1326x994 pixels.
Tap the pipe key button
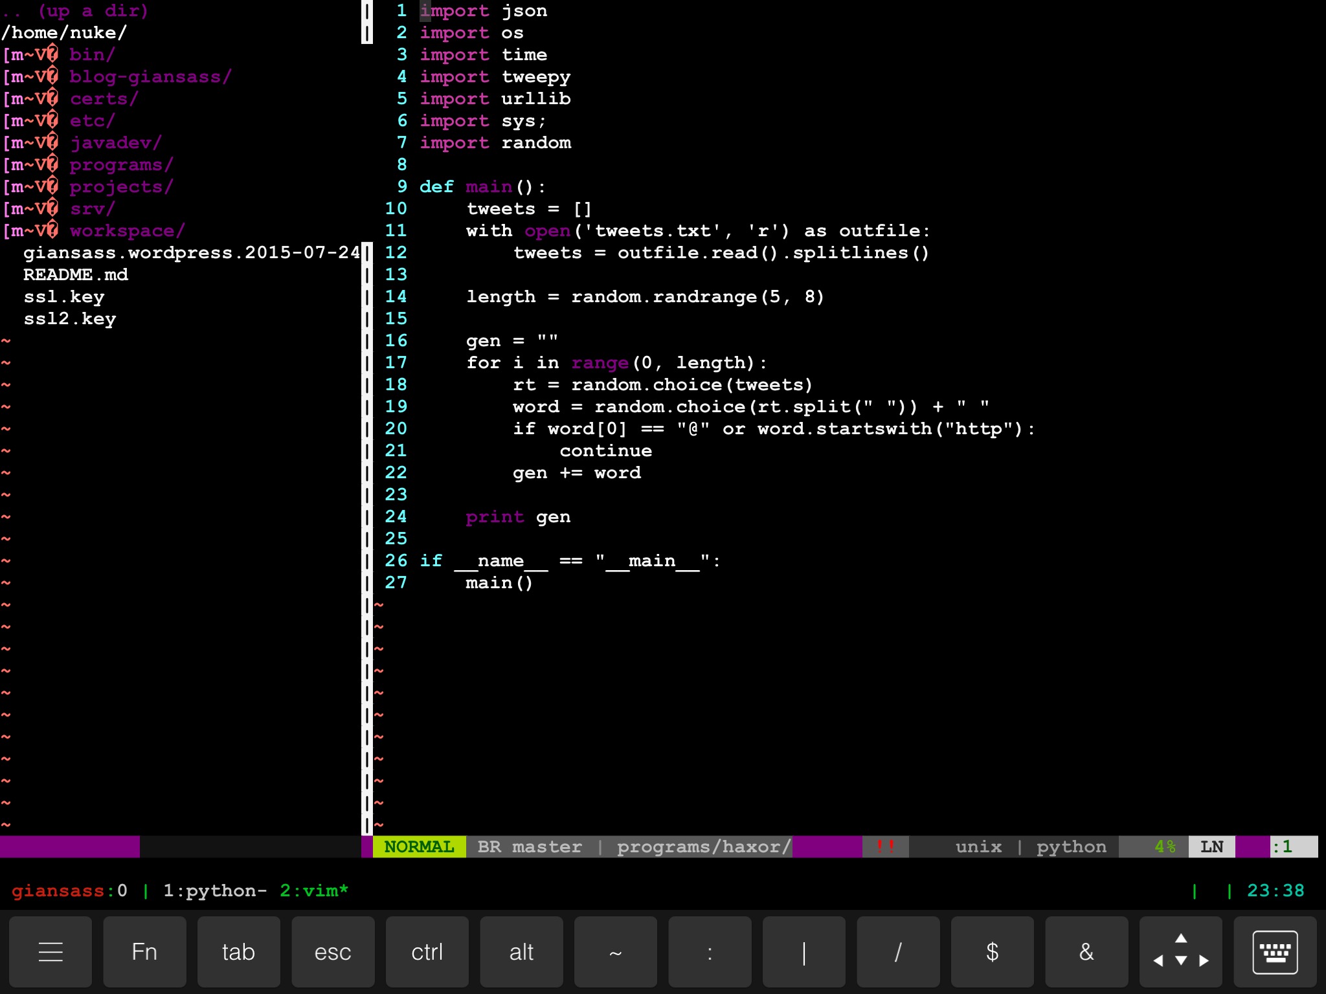[x=804, y=952]
